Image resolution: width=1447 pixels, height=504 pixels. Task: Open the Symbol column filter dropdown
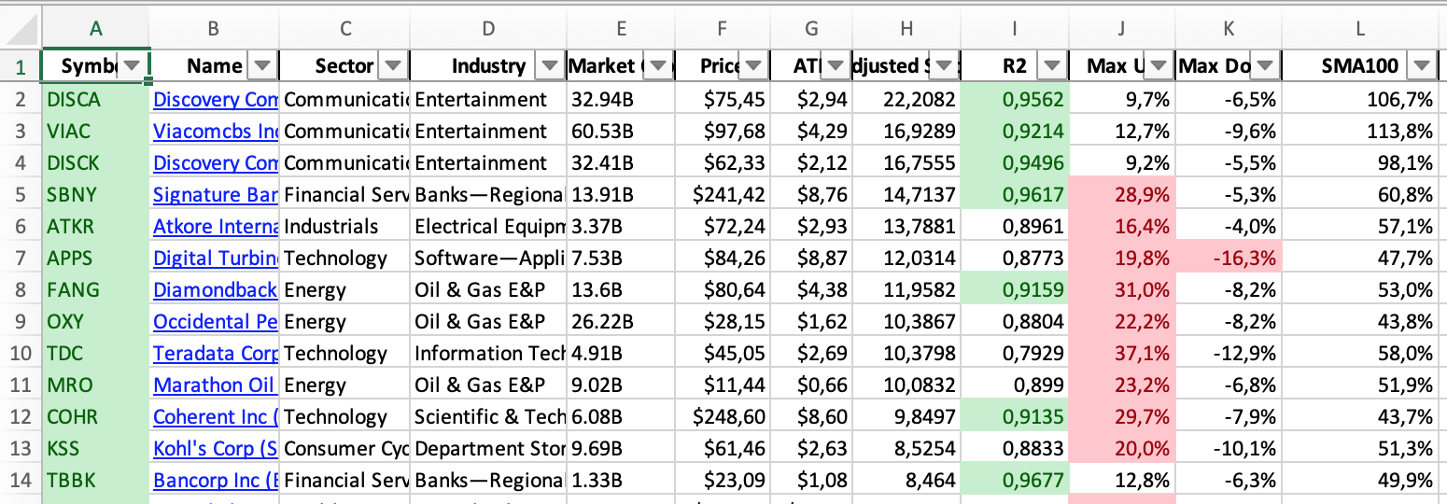click(133, 66)
